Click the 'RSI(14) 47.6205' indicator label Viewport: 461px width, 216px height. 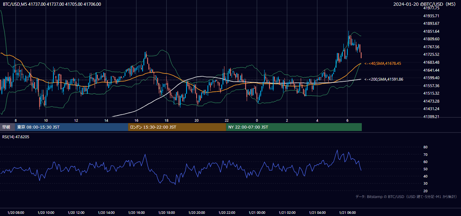click(x=16, y=137)
